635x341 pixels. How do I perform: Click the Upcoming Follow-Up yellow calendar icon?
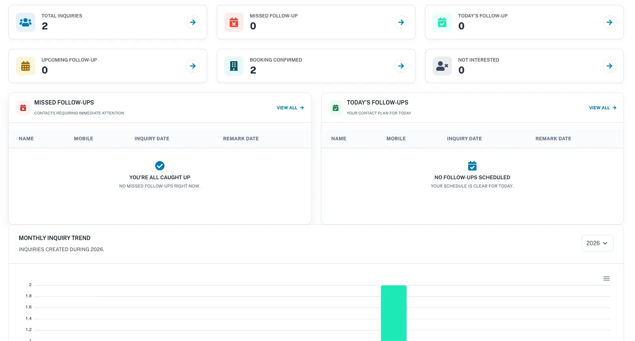(25, 66)
